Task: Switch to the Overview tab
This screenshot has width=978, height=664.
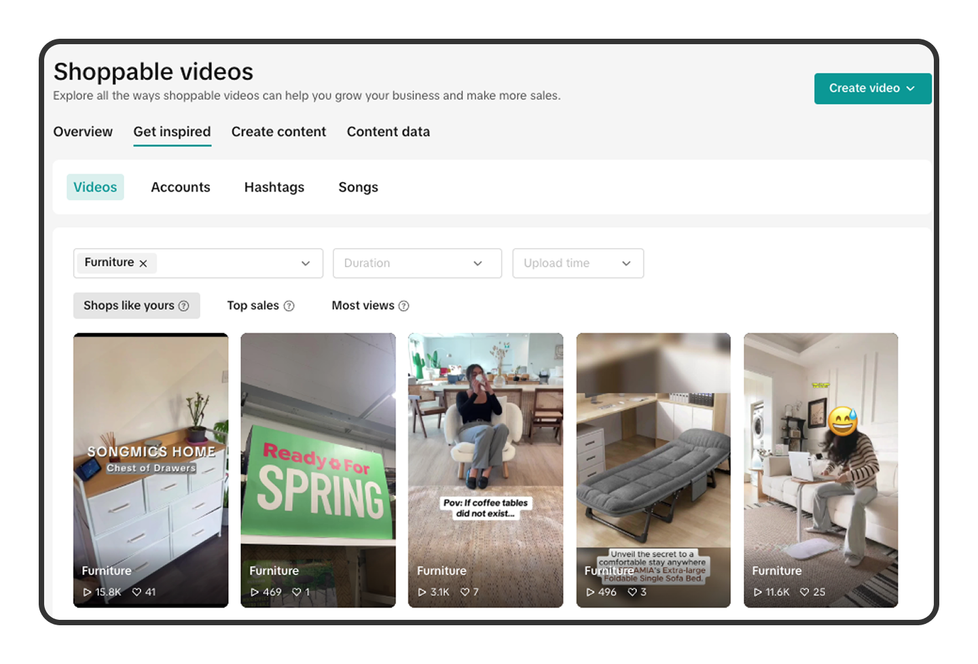Action: click(x=83, y=132)
